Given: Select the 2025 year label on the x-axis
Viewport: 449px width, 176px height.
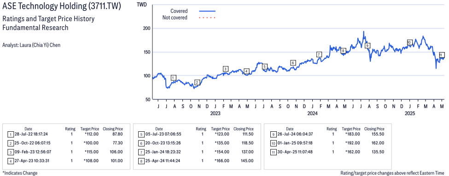Looking at the screenshot, I should (x=410, y=113).
